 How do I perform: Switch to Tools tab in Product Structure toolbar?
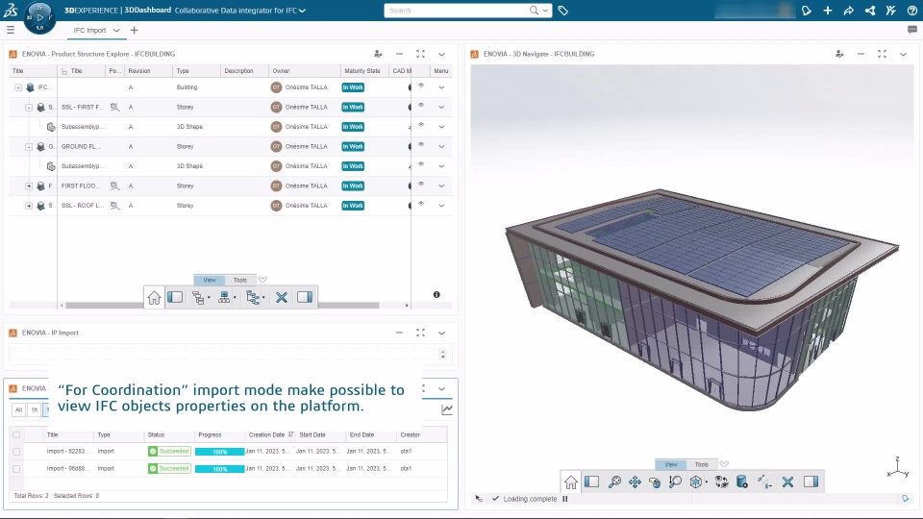[240, 280]
